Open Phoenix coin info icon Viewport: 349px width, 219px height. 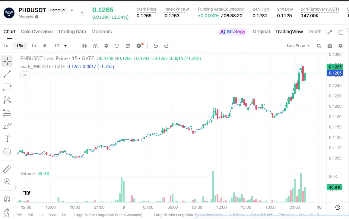37,17
